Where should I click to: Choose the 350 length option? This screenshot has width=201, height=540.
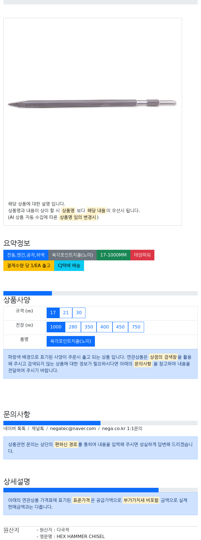[89, 327]
